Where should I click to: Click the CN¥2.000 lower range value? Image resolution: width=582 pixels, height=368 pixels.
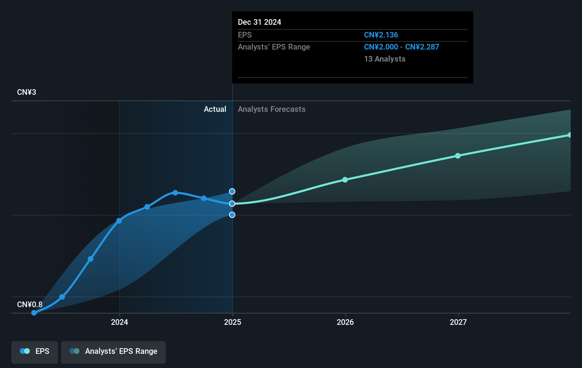[x=381, y=47]
